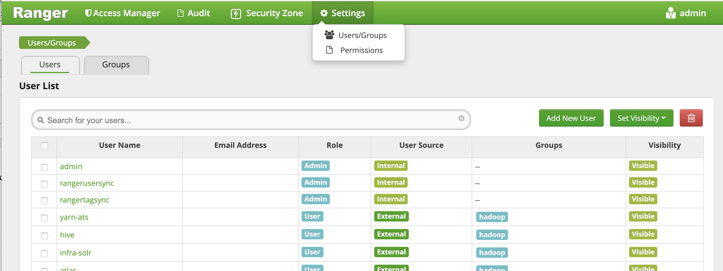Focus the user search field
The width and height of the screenshot is (723, 271).
click(251, 120)
